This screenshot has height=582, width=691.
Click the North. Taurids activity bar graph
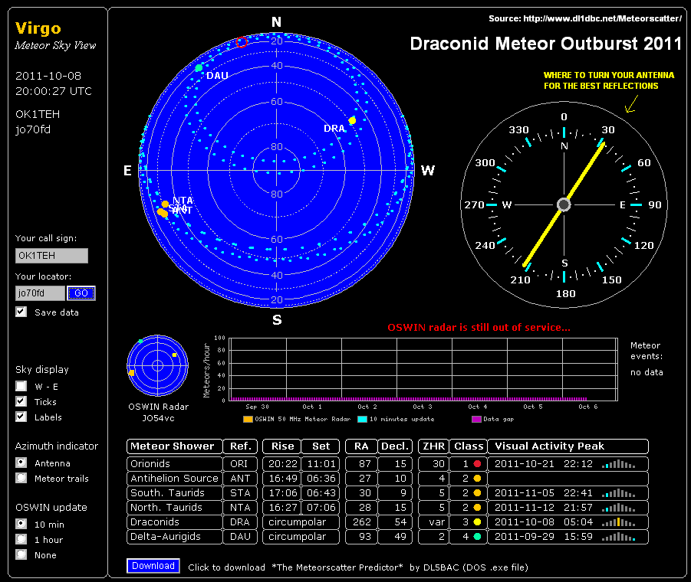click(x=619, y=507)
